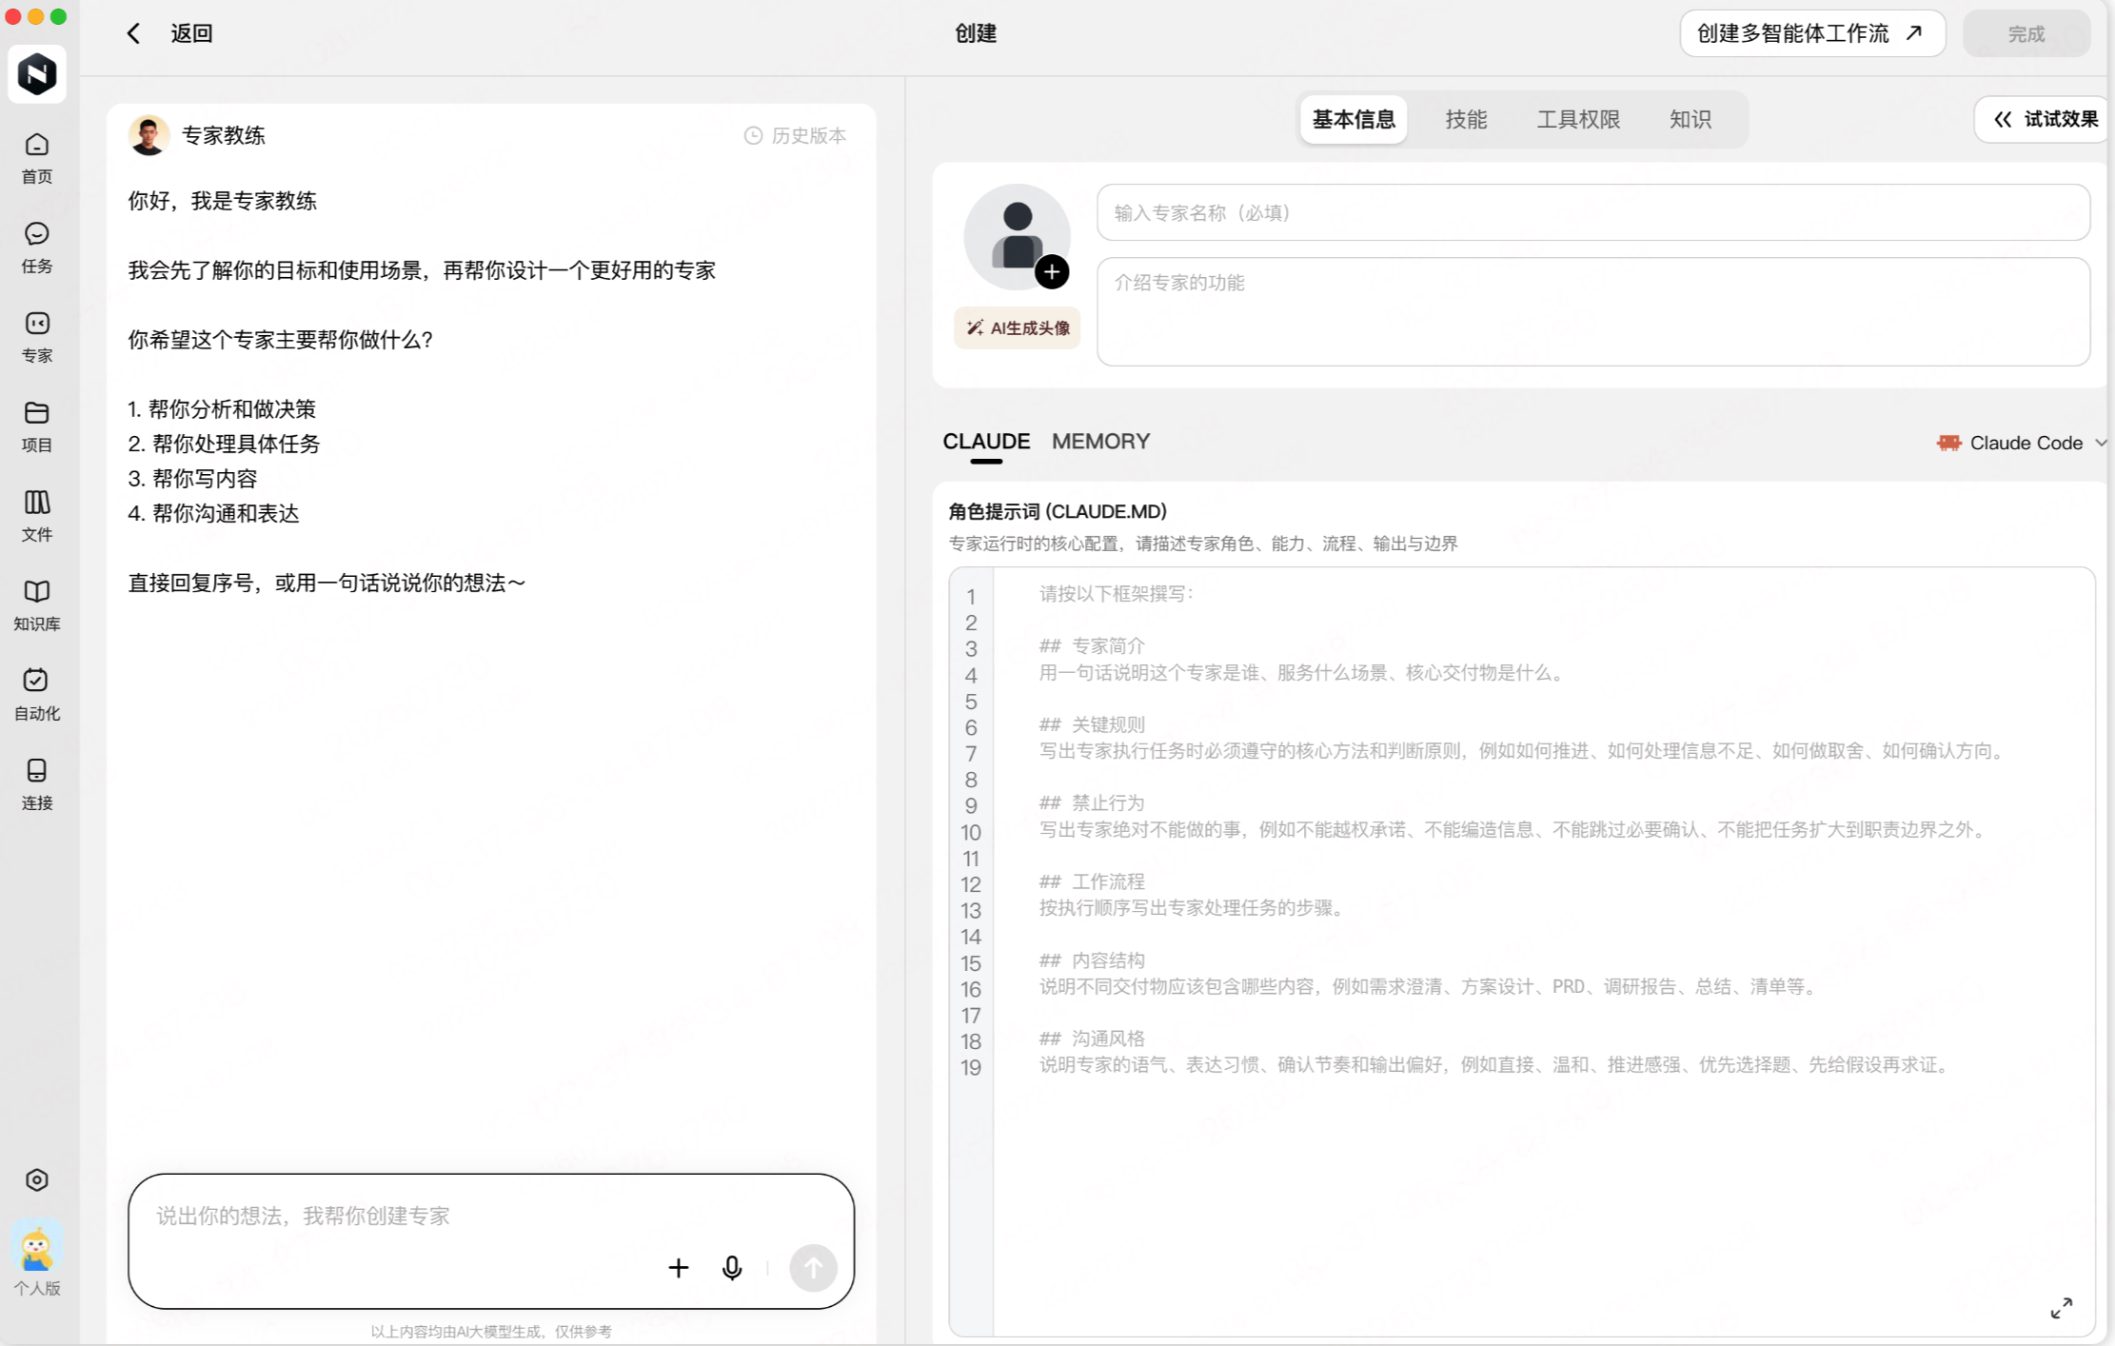The height and width of the screenshot is (1346, 2115).
Task: Activate the microphone voice input icon
Action: point(732,1268)
